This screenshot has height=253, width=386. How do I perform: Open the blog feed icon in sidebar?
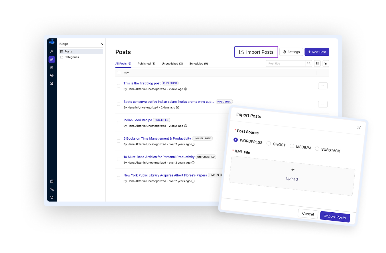tap(52, 59)
